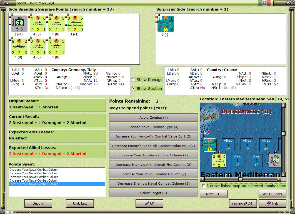Click the window system menu icon

tap(7, 3)
